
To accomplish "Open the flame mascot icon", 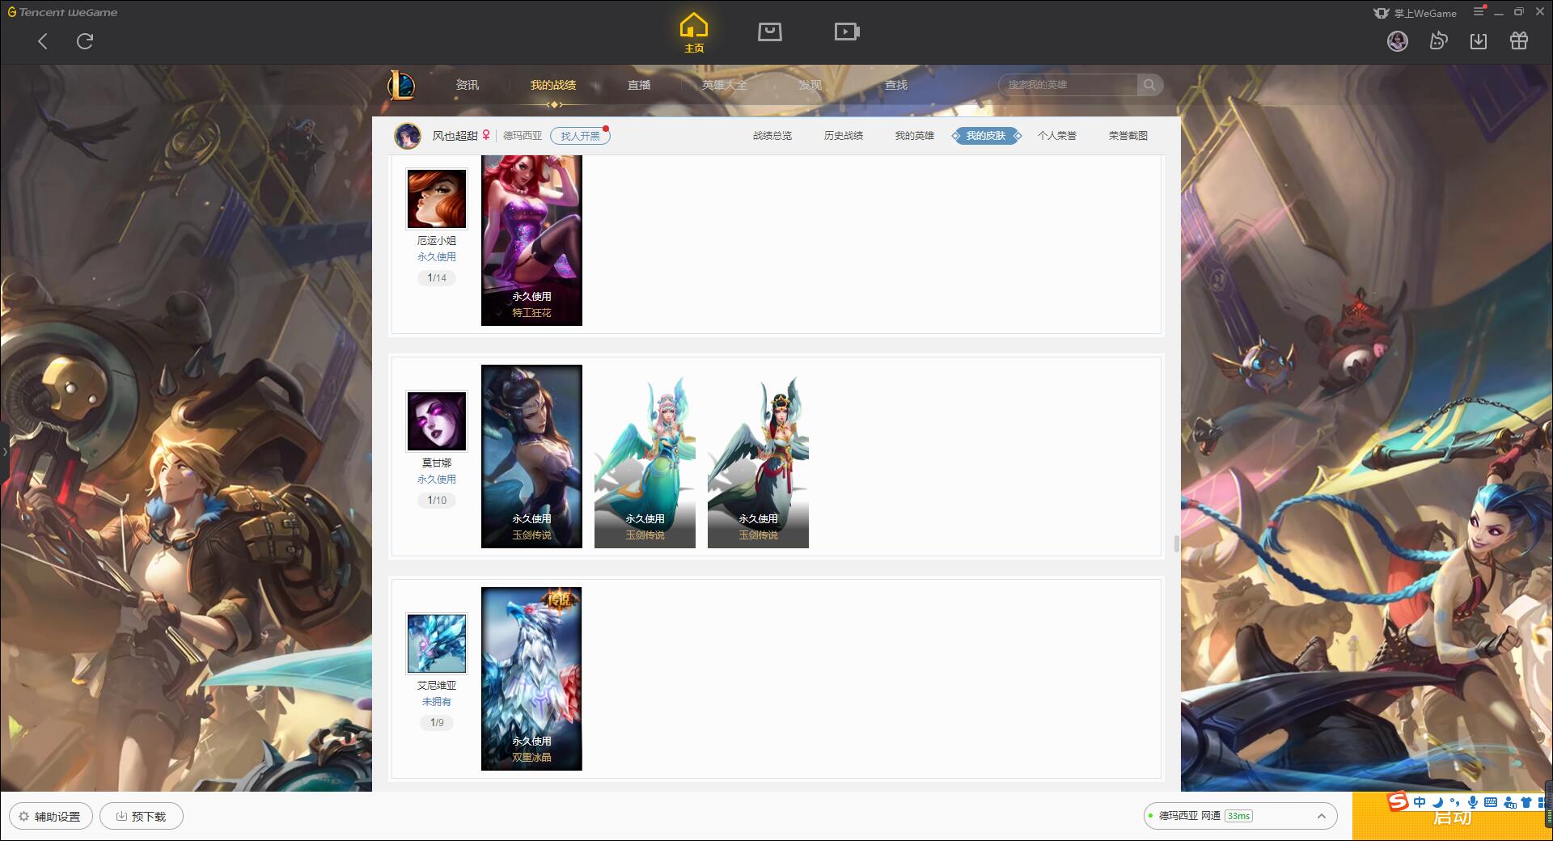I will click(x=1438, y=40).
